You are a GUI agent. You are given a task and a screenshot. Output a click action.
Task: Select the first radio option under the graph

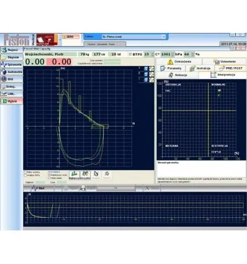click(x=49, y=175)
